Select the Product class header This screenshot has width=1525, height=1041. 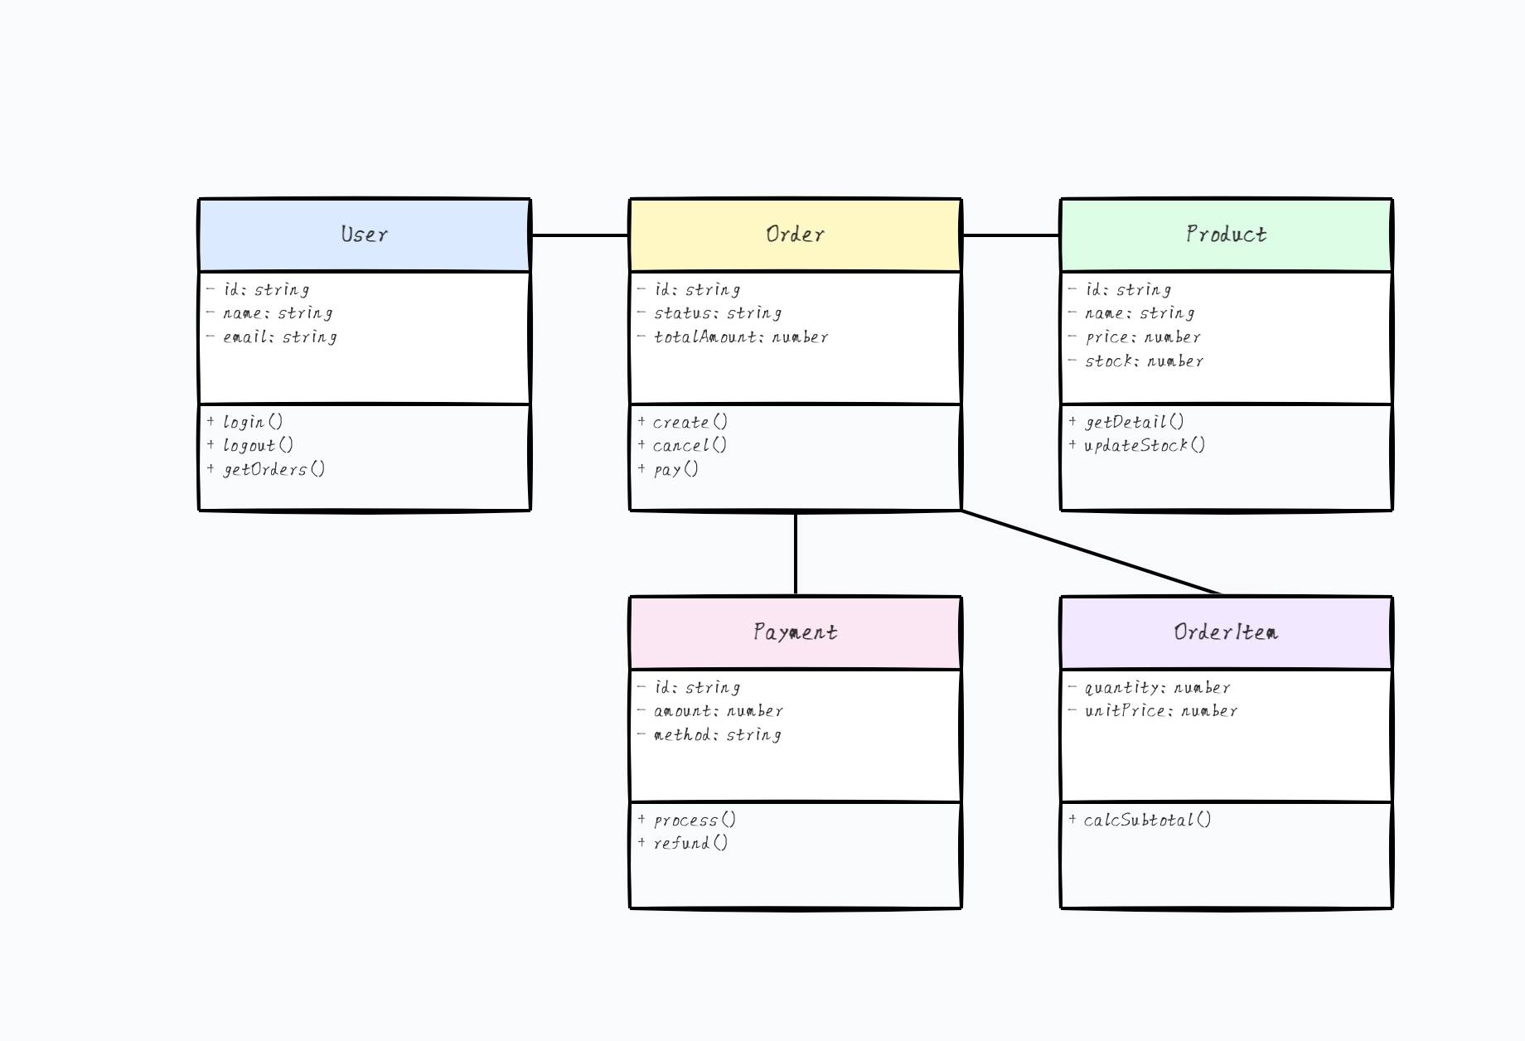[x=1225, y=234]
